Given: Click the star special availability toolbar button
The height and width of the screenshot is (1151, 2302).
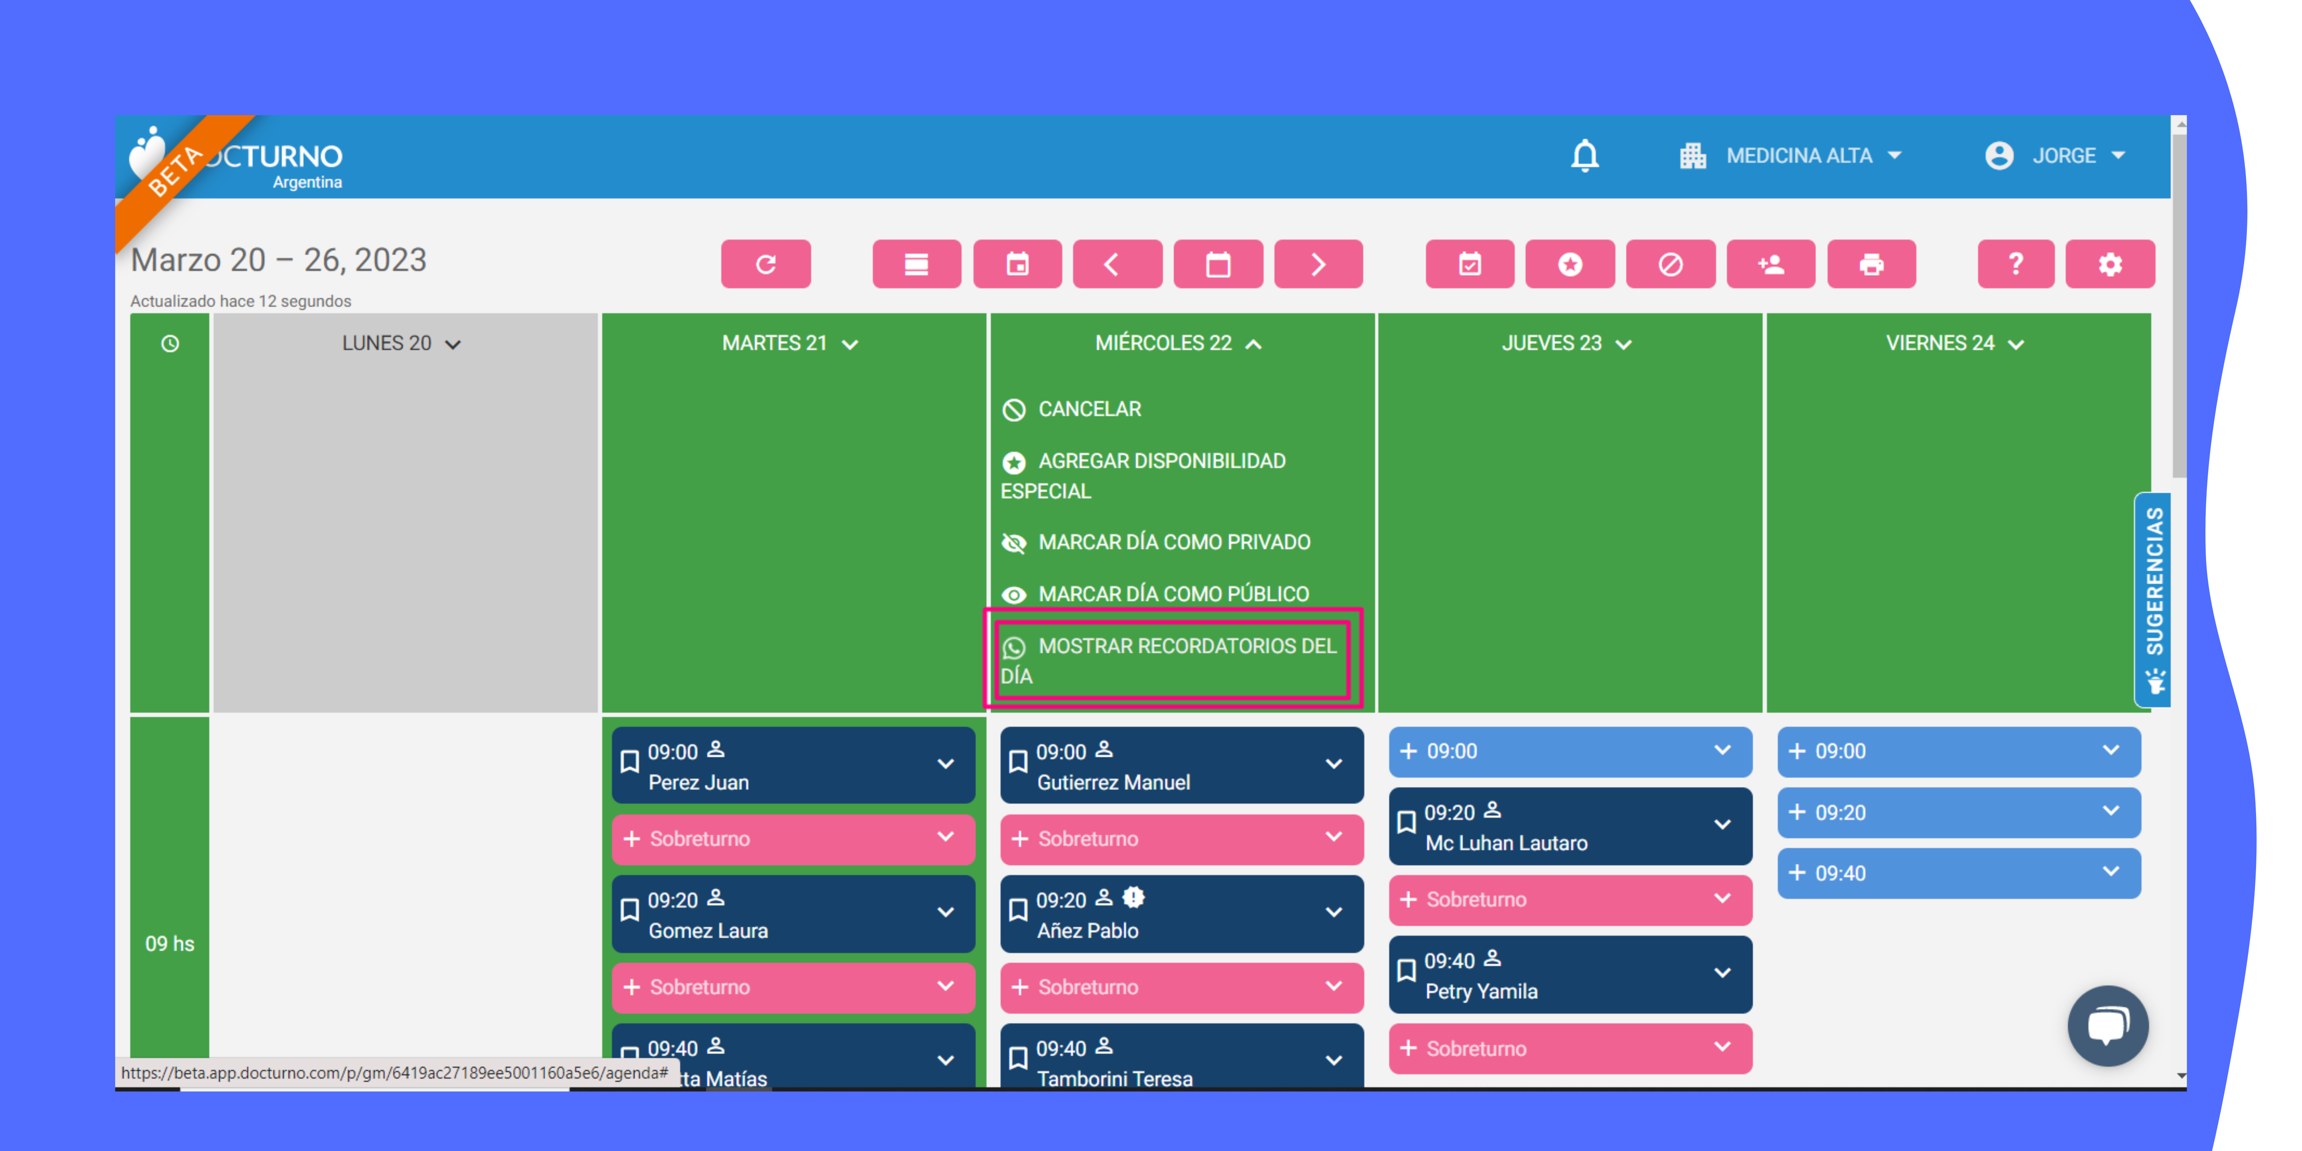Looking at the screenshot, I should pyautogui.click(x=1570, y=264).
